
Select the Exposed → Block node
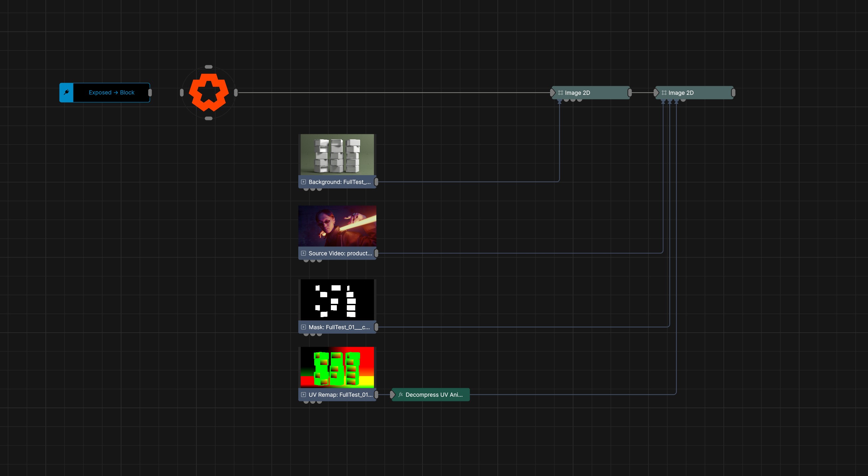105,93
